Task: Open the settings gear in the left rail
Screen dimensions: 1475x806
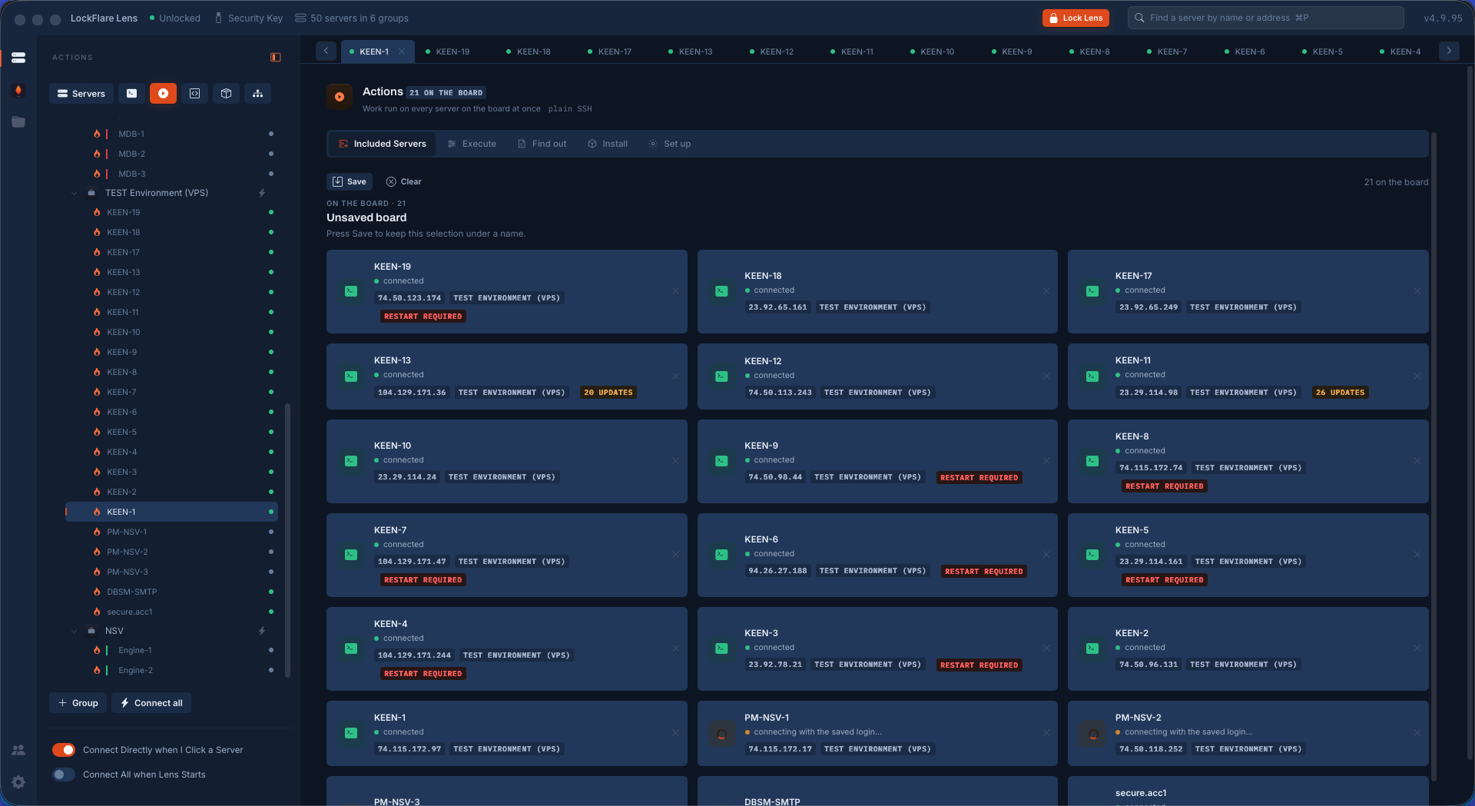Action: 18,782
